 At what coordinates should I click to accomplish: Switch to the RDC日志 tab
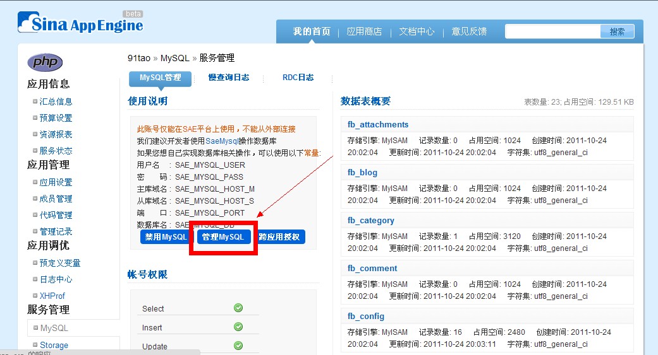pos(298,78)
